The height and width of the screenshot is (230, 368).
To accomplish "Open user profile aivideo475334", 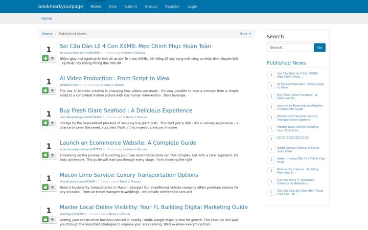I will (69, 85).
